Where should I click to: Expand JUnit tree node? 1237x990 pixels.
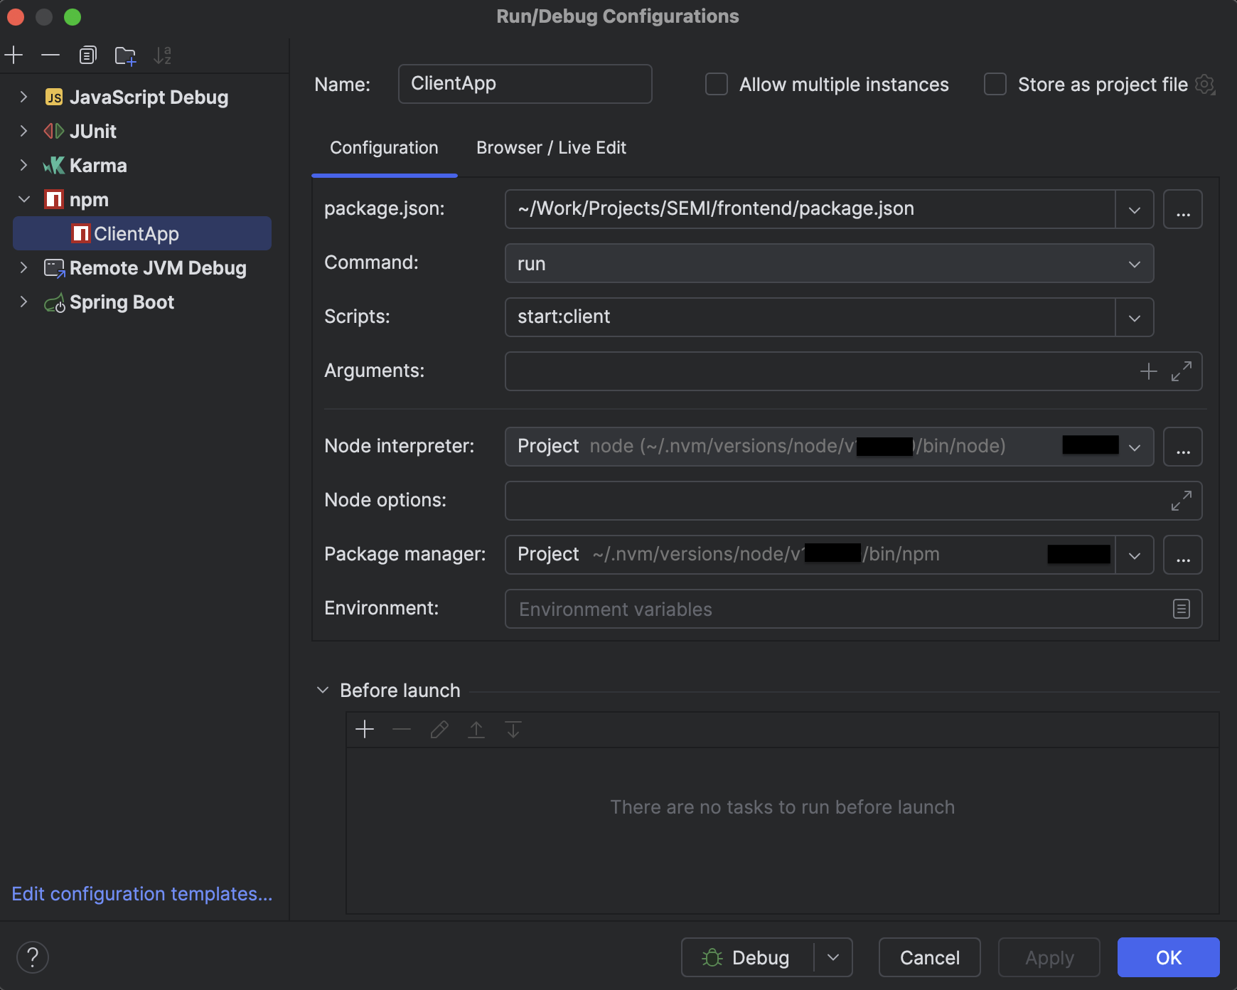coord(23,132)
